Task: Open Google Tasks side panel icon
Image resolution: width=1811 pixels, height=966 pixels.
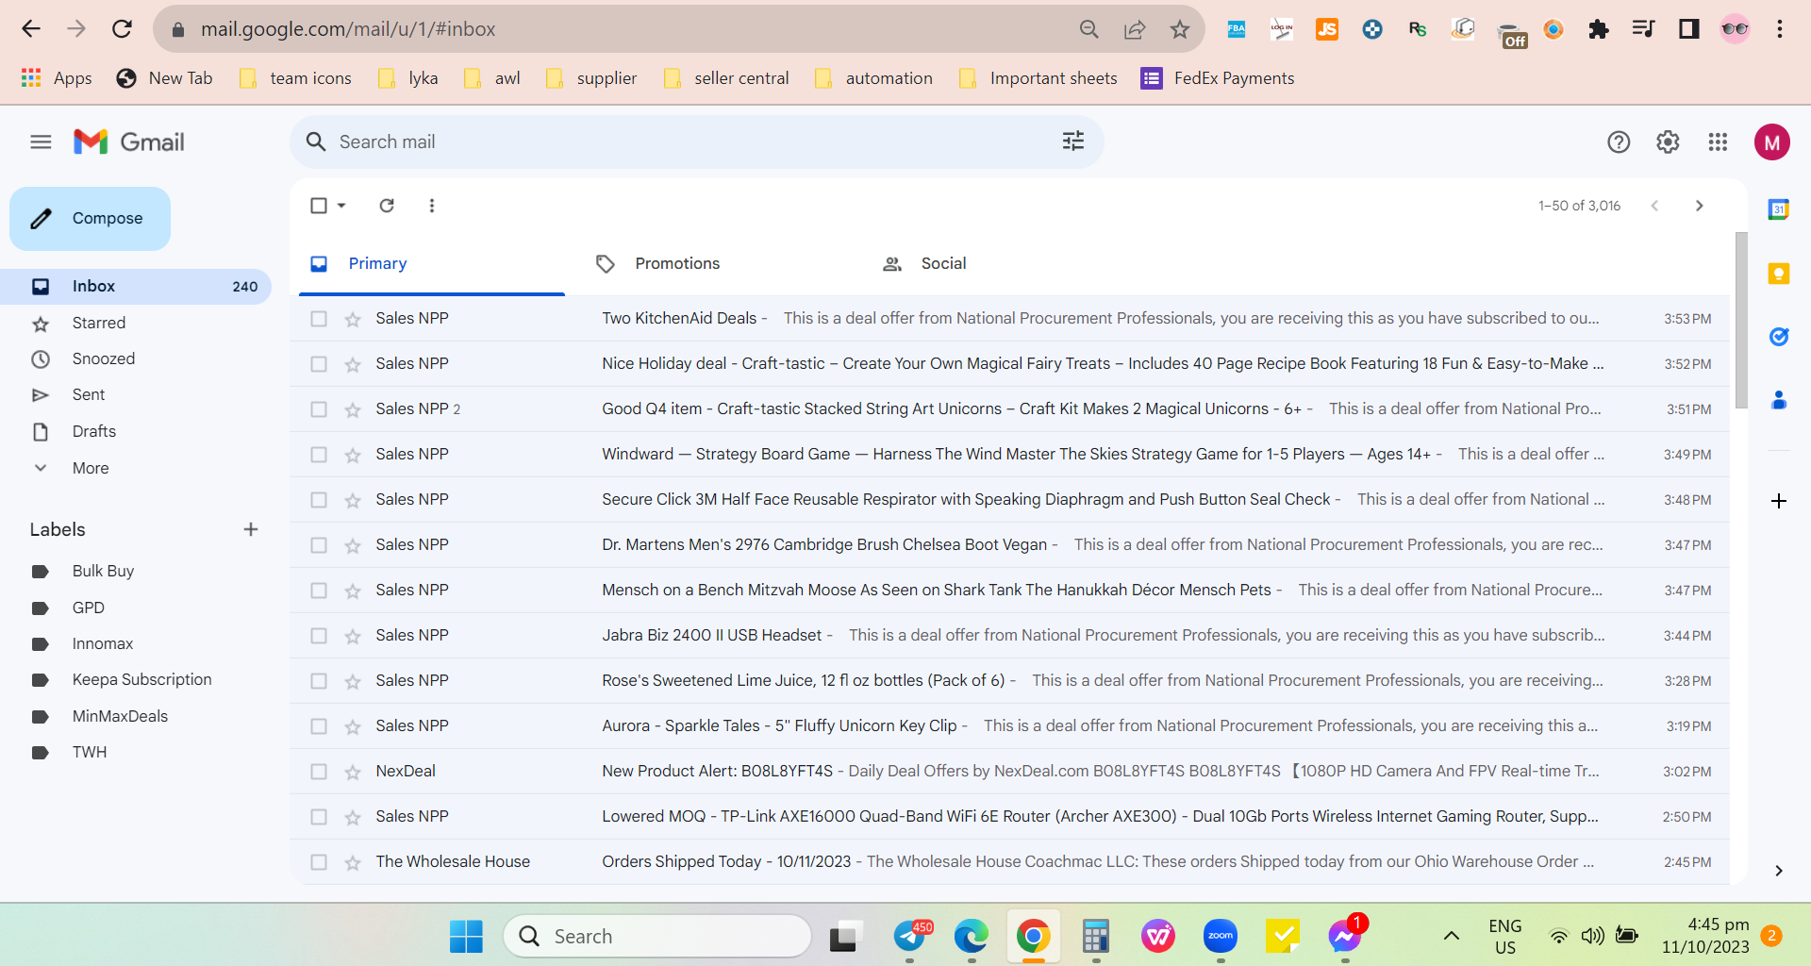Action: (1779, 337)
